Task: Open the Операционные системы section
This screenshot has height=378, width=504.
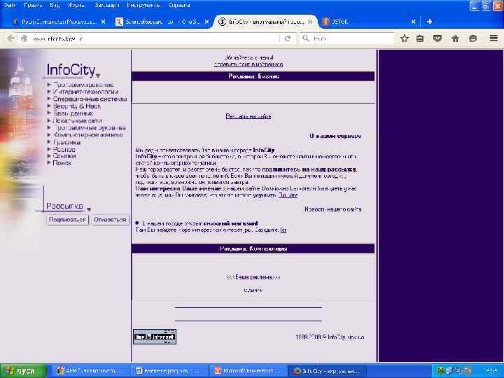Action: tap(90, 99)
